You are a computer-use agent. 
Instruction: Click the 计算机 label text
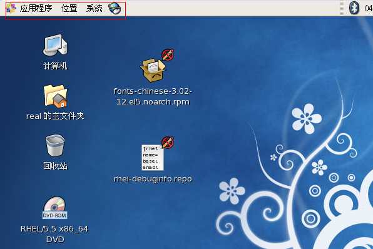pyautogui.click(x=55, y=66)
